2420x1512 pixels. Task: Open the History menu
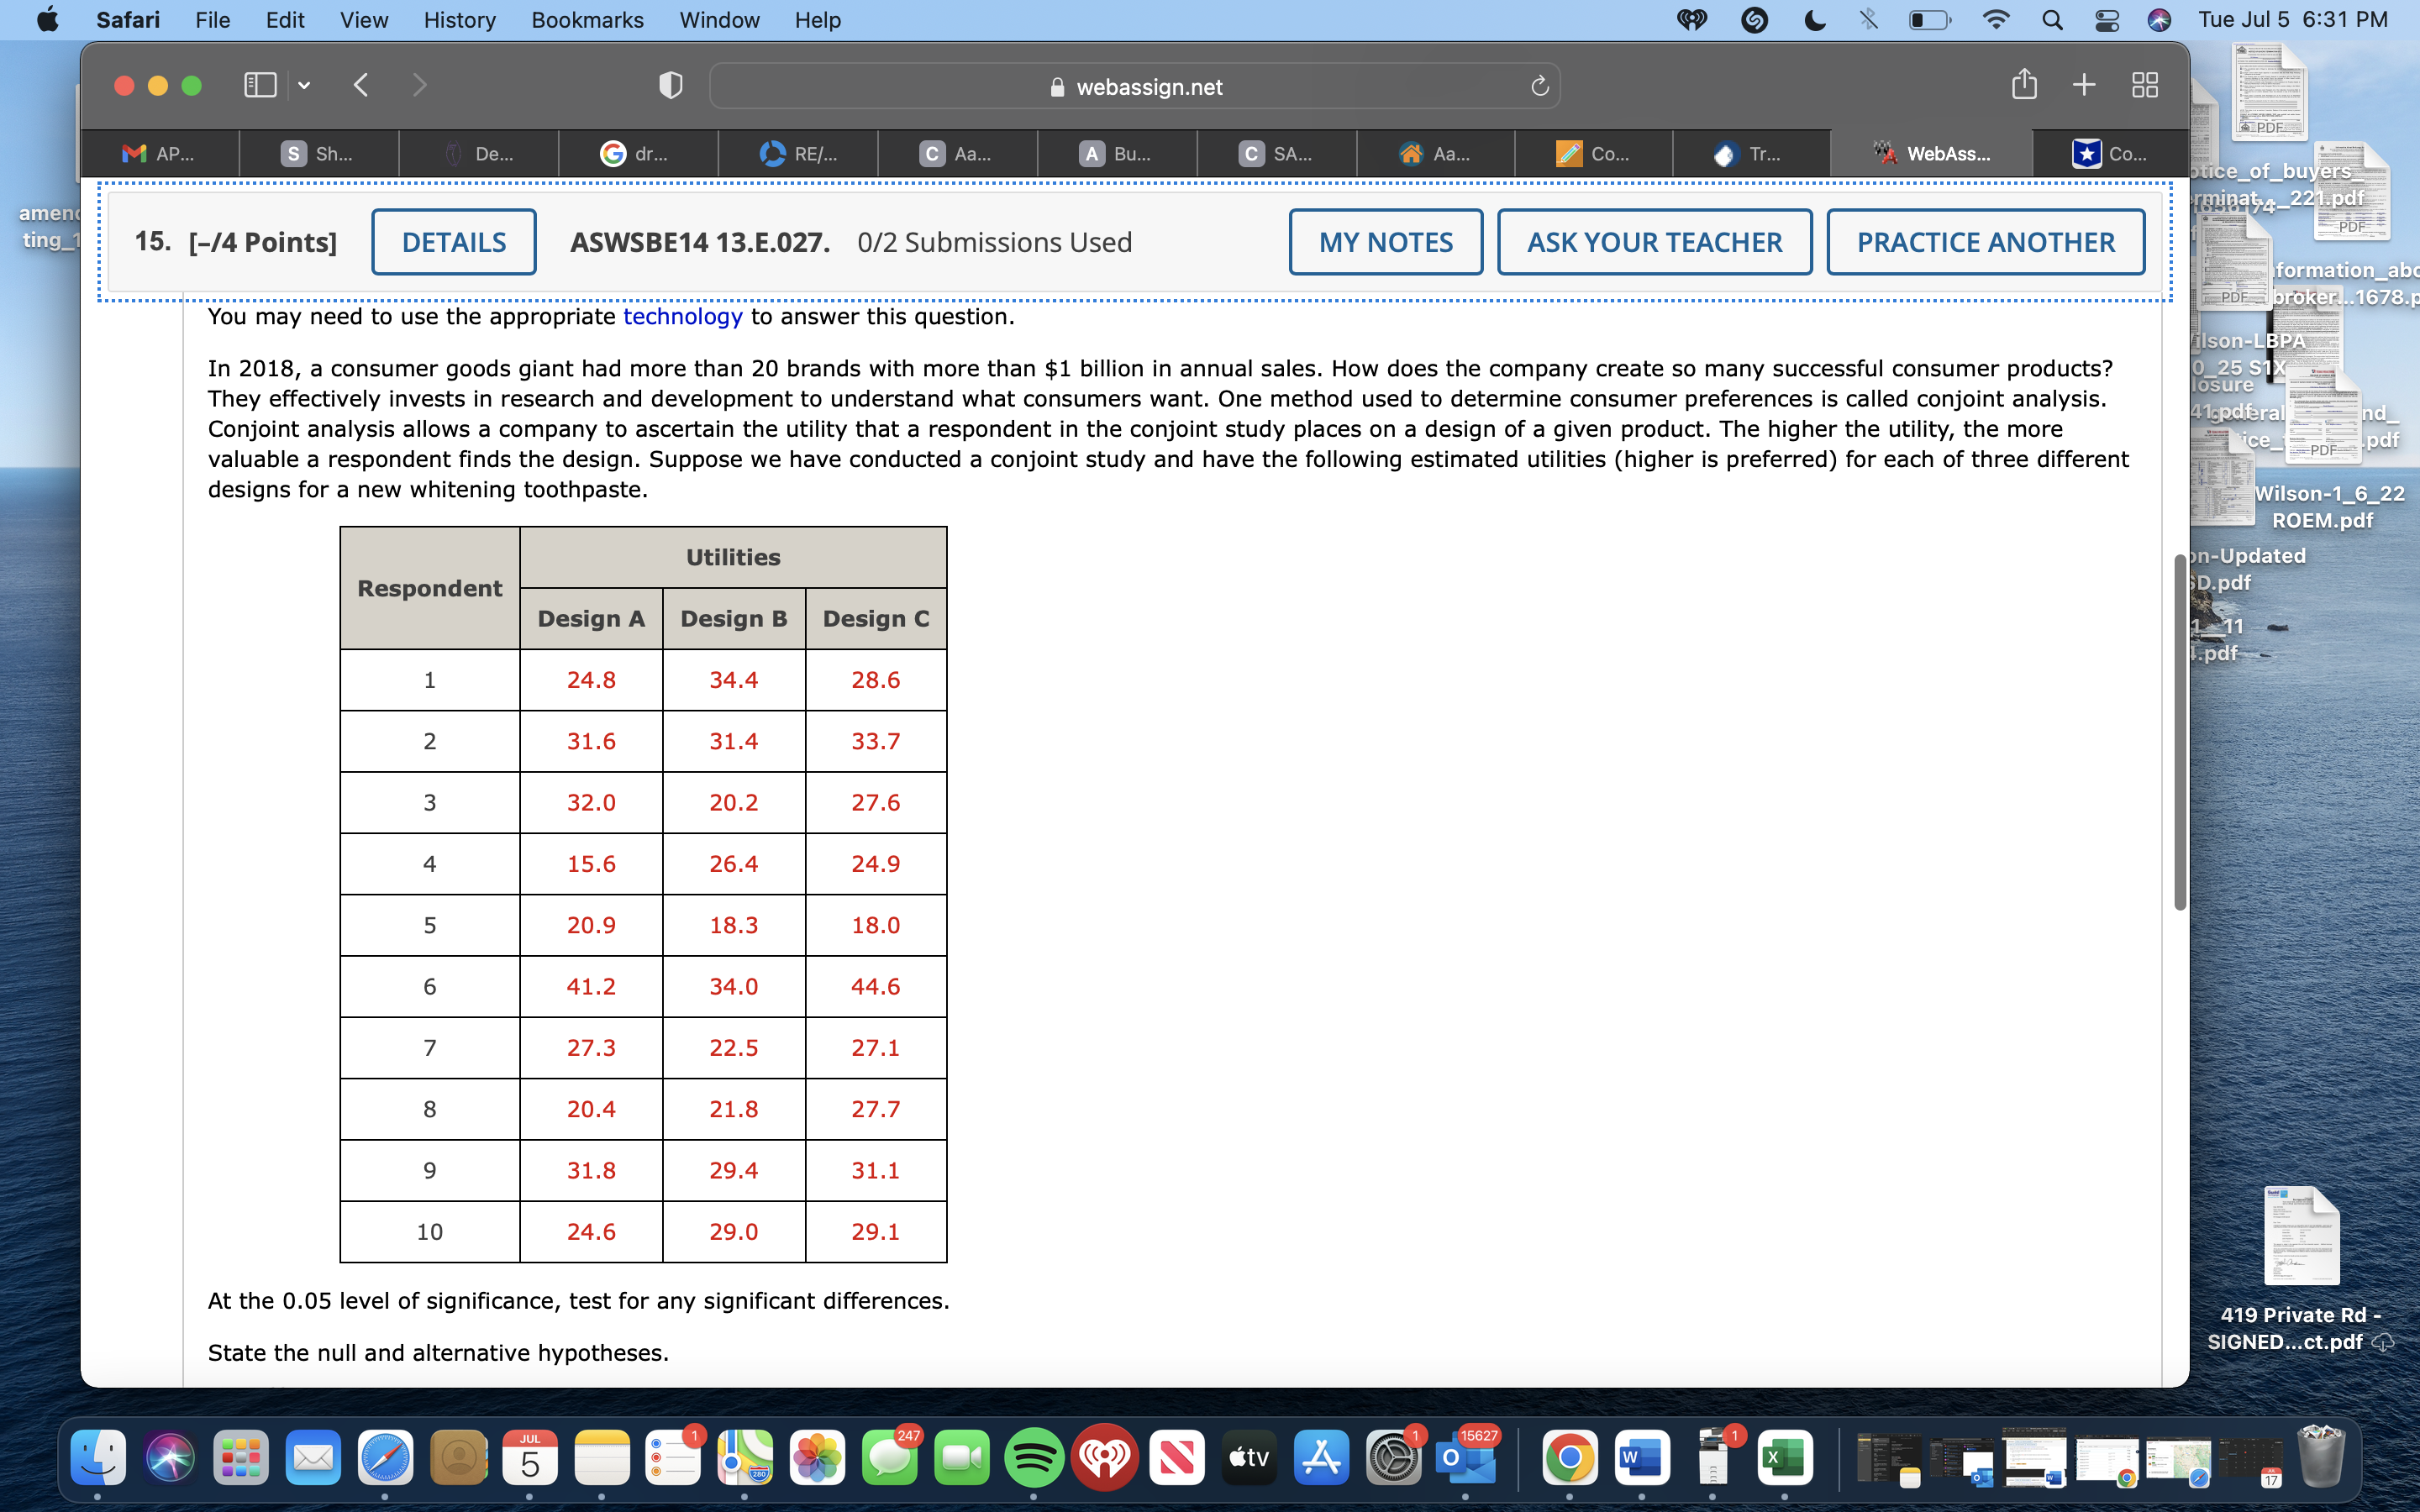pos(459,20)
